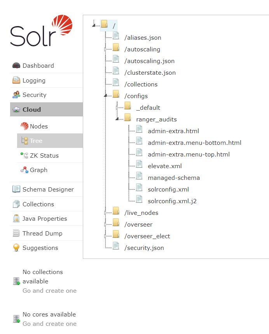Open admin-extra.menu-top.html file node
This screenshot has width=269, height=334.
click(189, 155)
